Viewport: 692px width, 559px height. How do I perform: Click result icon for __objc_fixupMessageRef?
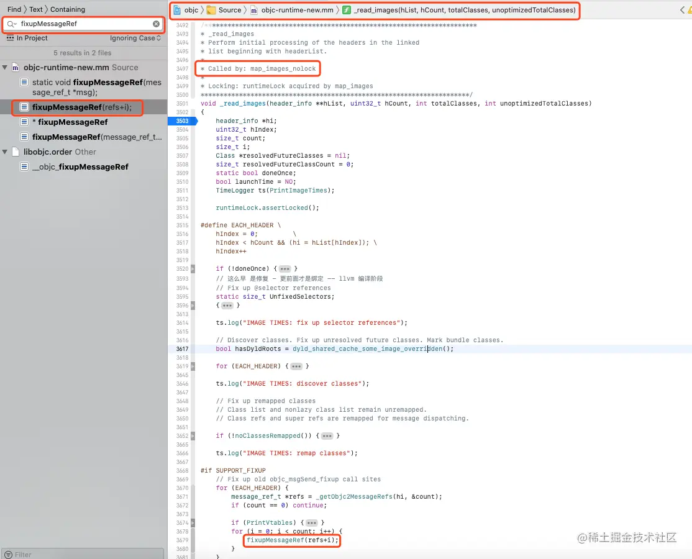(x=24, y=167)
